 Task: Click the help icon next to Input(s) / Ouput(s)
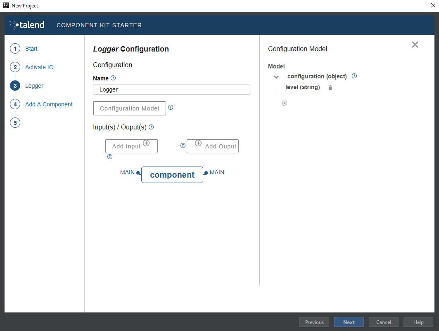coord(151,127)
